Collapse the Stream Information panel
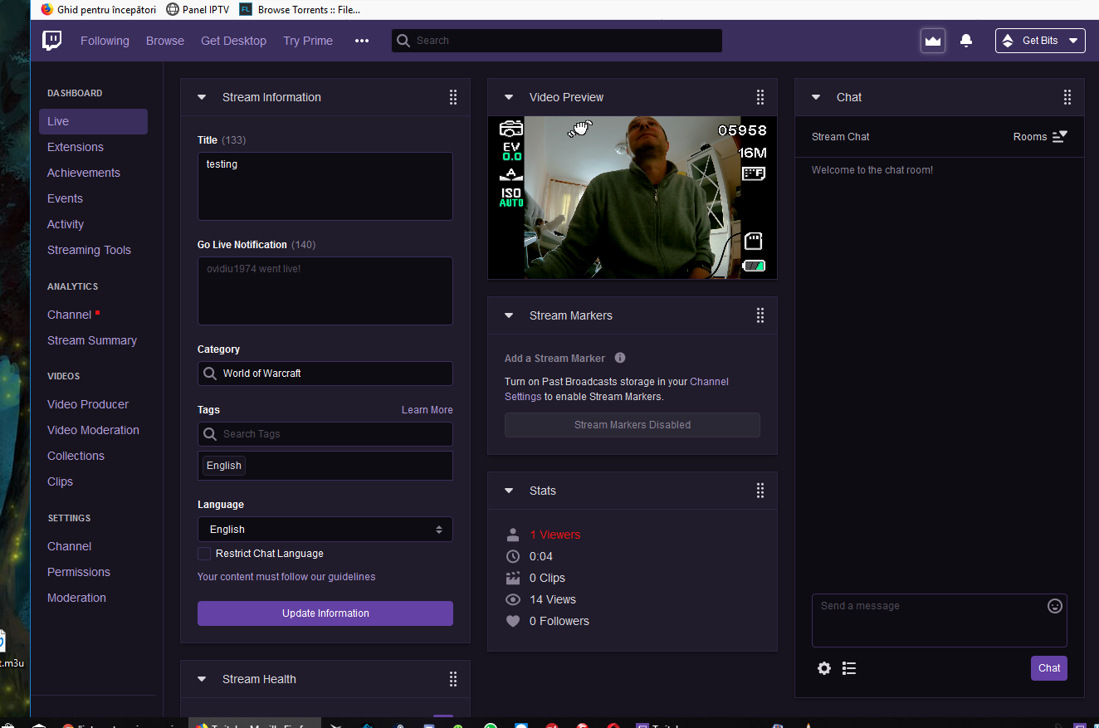The image size is (1099, 728). coord(202,97)
